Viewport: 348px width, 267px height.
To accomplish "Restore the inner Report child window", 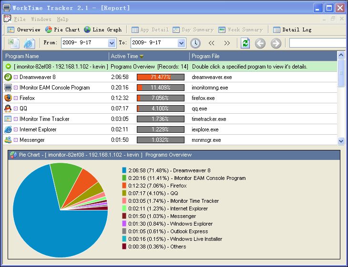I will 333,19.
